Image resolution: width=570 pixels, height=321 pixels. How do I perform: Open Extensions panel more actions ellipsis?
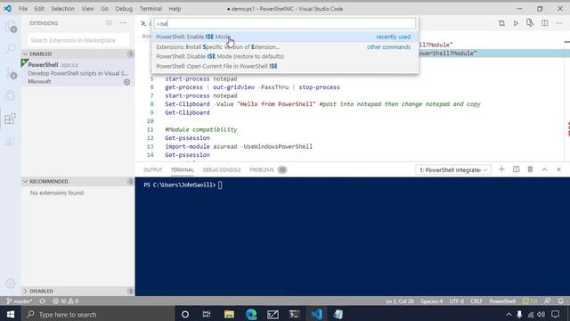click(124, 23)
